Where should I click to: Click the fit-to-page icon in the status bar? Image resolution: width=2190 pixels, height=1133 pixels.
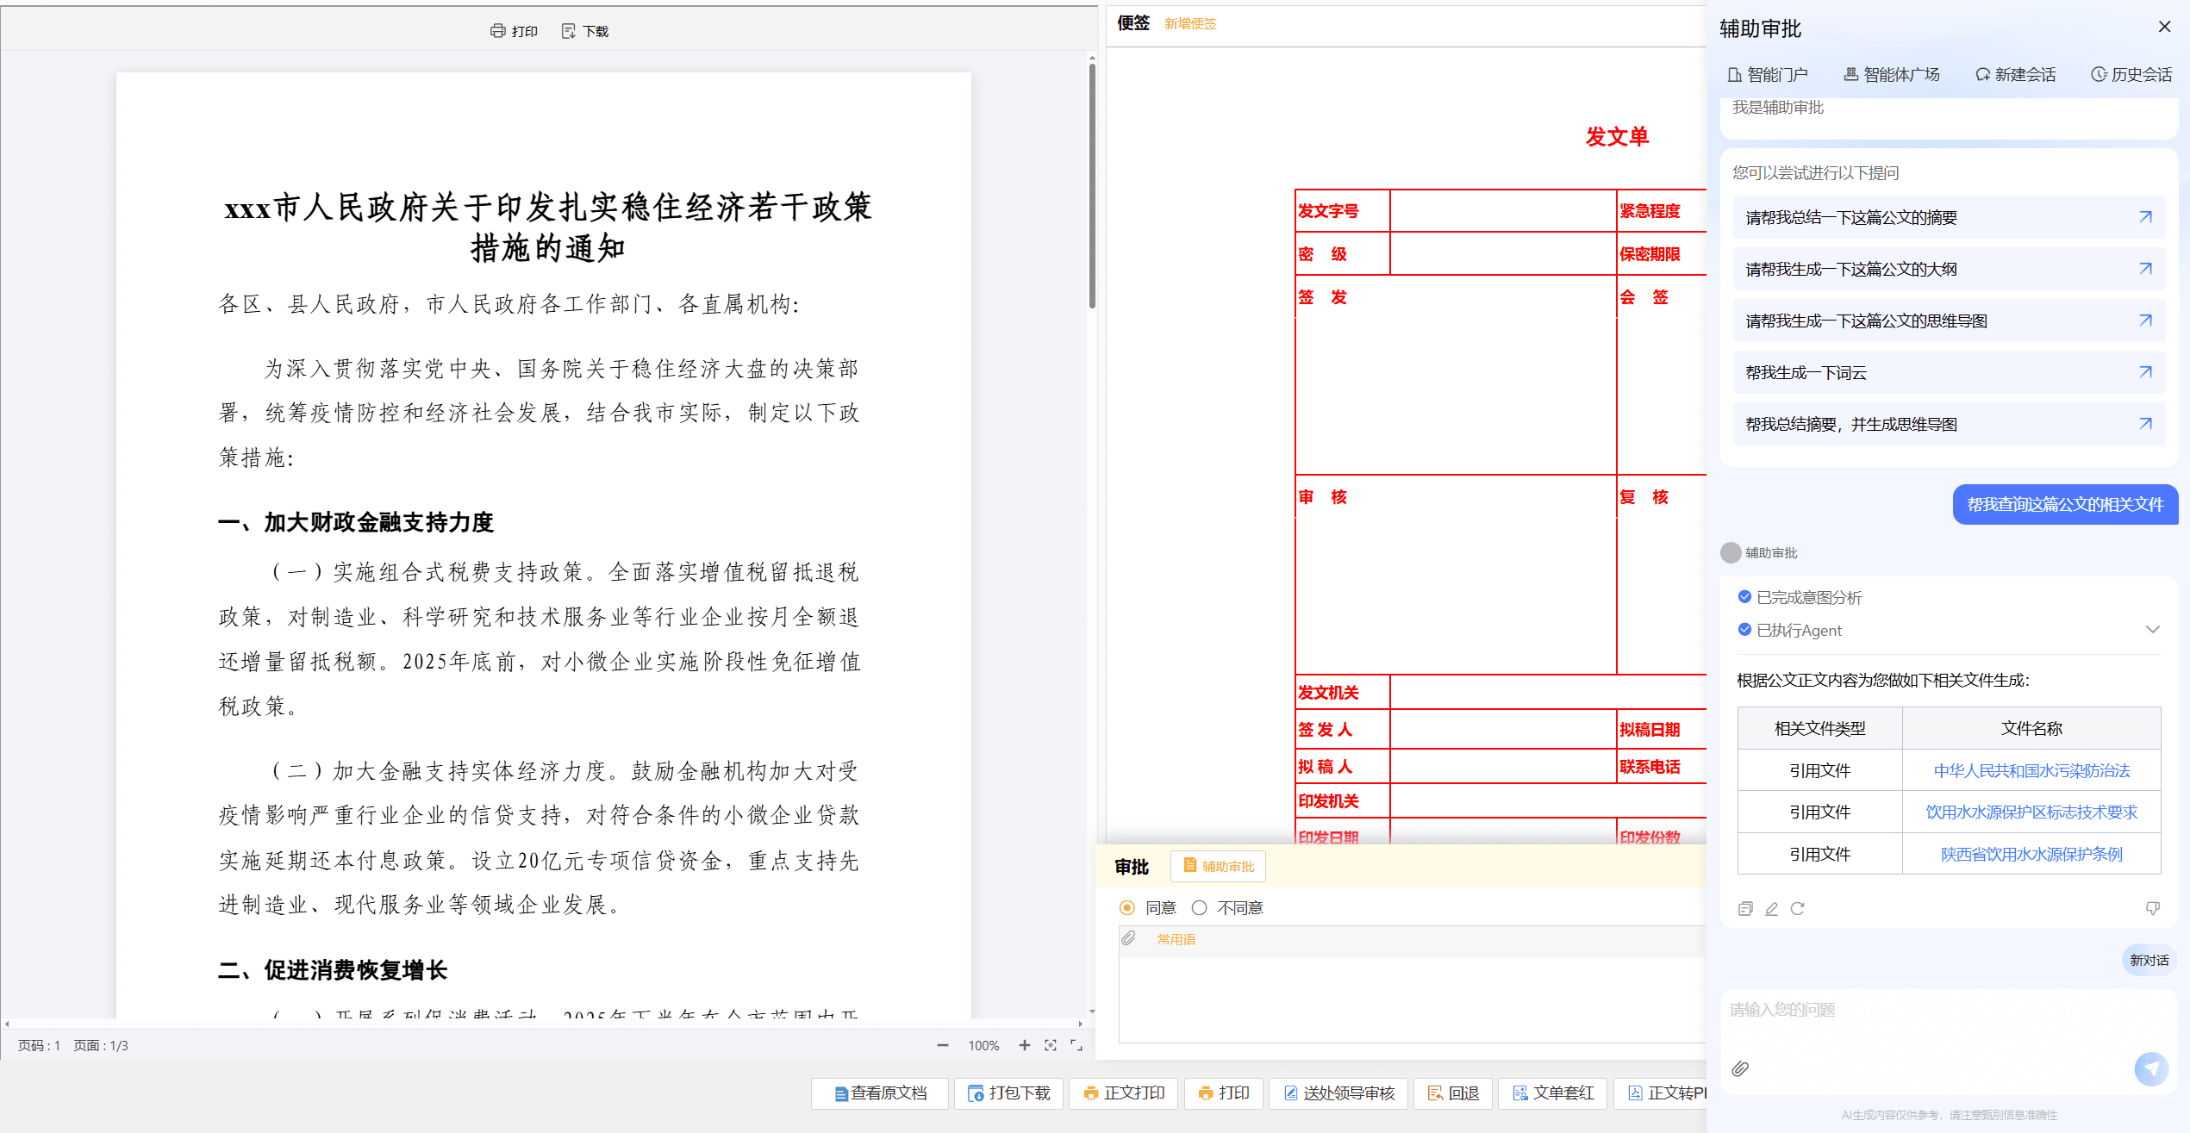pyautogui.click(x=1051, y=1045)
